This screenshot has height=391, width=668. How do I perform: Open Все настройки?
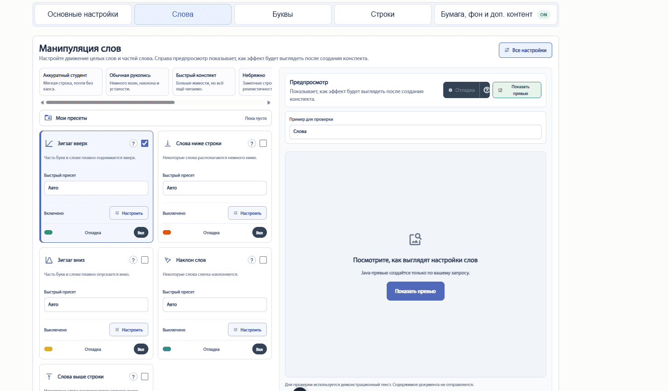click(x=526, y=50)
